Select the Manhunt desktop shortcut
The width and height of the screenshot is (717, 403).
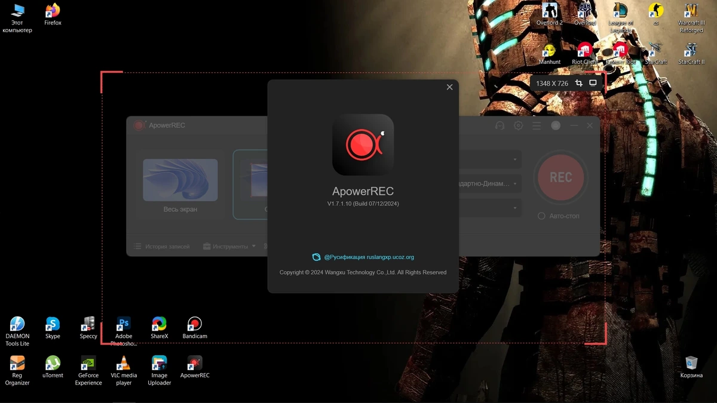[x=549, y=54]
